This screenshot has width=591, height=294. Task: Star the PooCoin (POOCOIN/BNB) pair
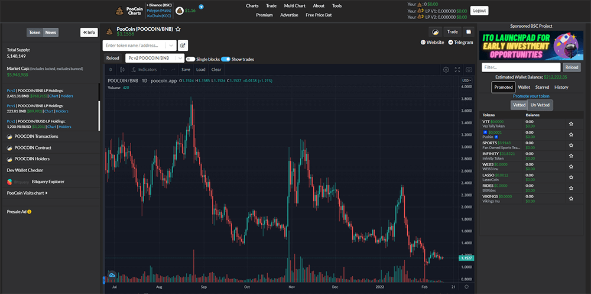coord(178,29)
